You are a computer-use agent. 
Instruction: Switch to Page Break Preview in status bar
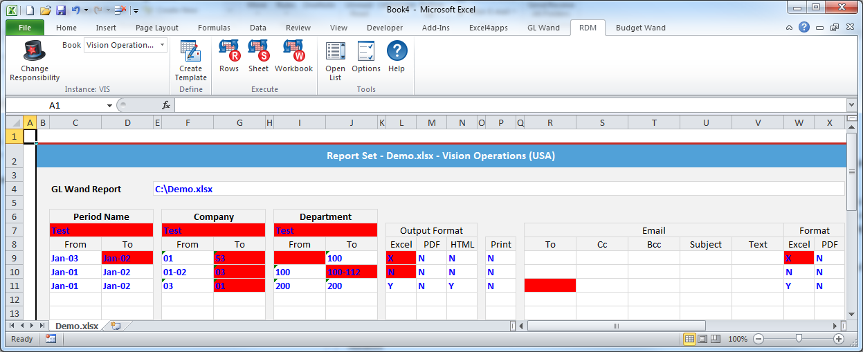716,339
